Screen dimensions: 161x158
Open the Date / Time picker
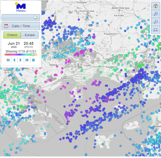(x=21, y=26)
